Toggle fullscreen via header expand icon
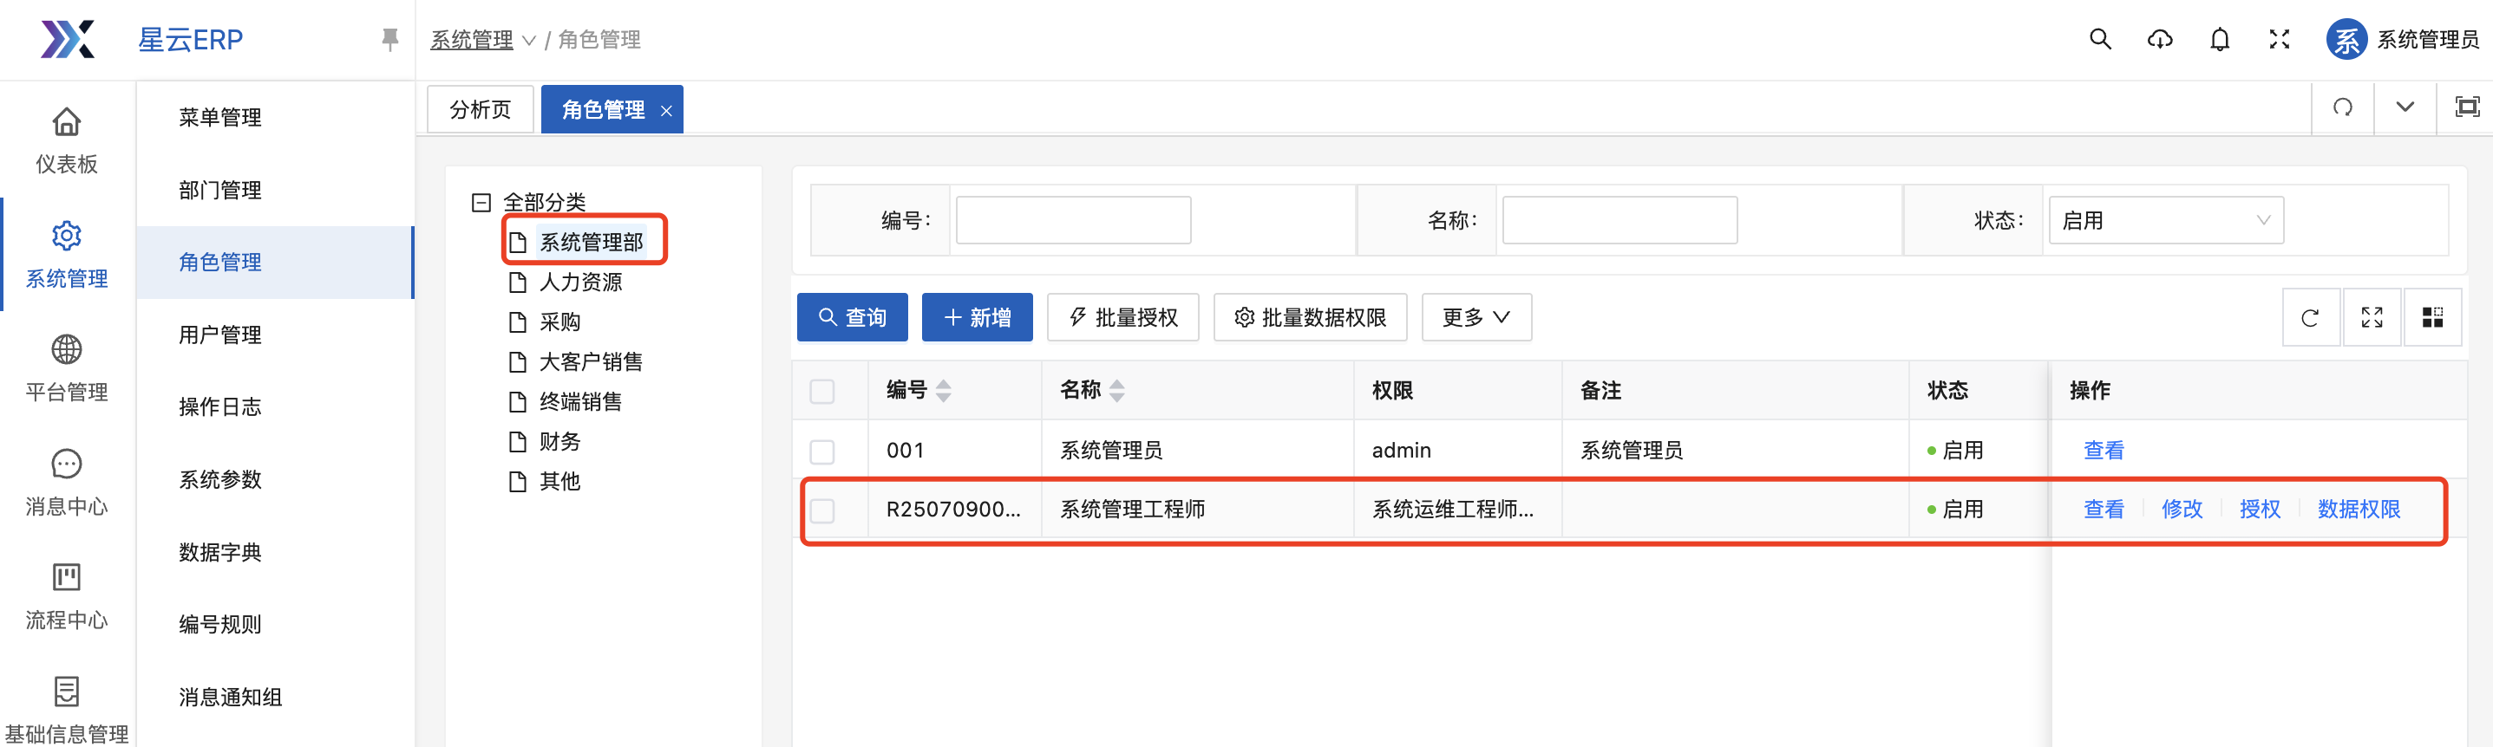Viewport: 2493px width, 747px height. coord(2279,40)
